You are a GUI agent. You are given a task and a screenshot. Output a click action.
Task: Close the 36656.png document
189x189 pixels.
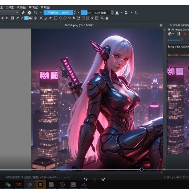click(161, 25)
